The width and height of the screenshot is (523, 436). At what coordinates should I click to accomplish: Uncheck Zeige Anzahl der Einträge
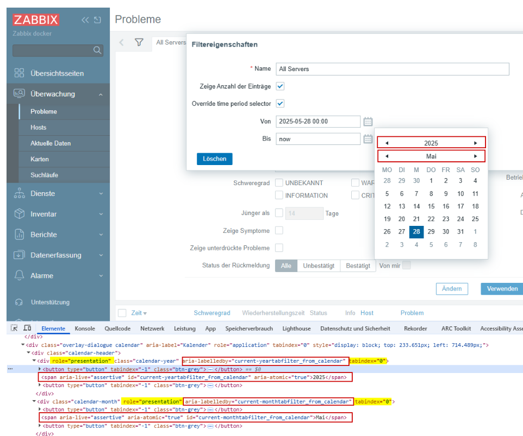click(x=280, y=86)
